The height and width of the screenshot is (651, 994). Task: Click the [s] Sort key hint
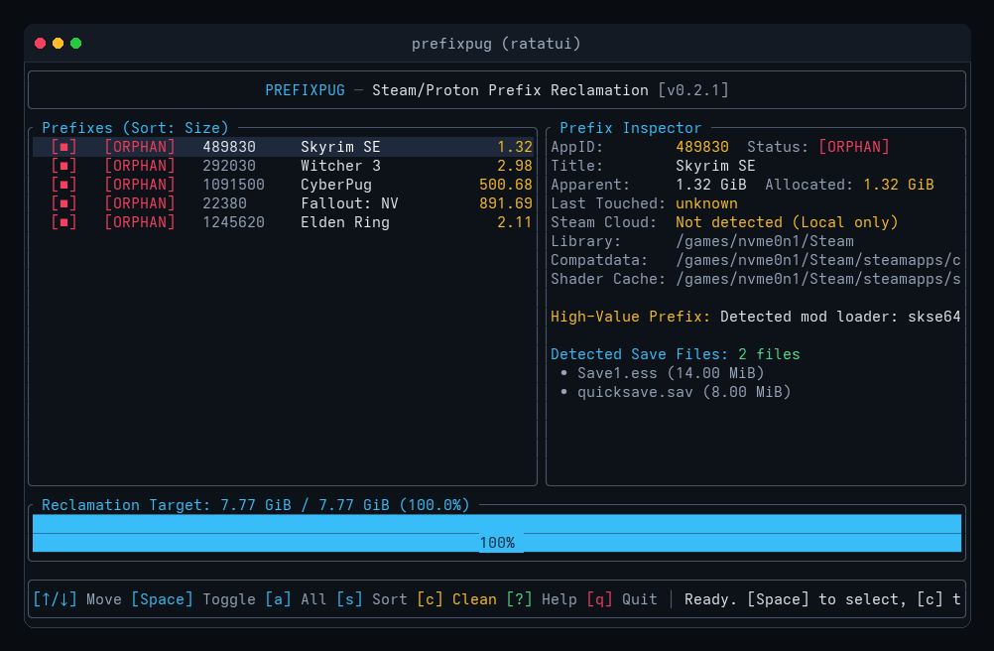(x=372, y=599)
